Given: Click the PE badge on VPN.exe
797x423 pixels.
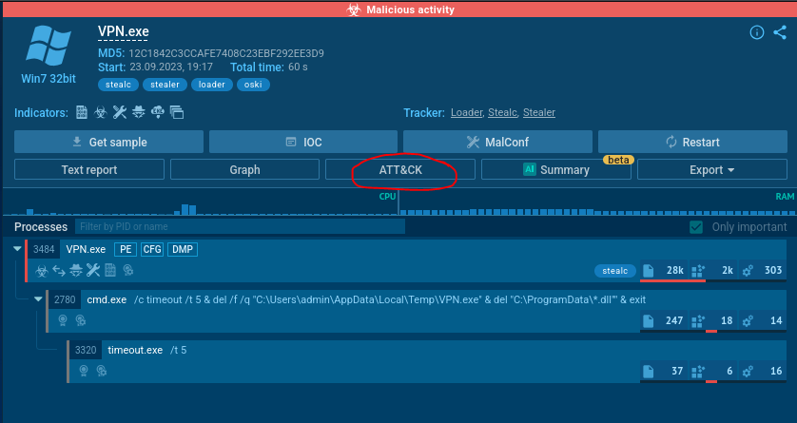Looking at the screenshot, I should tap(126, 249).
